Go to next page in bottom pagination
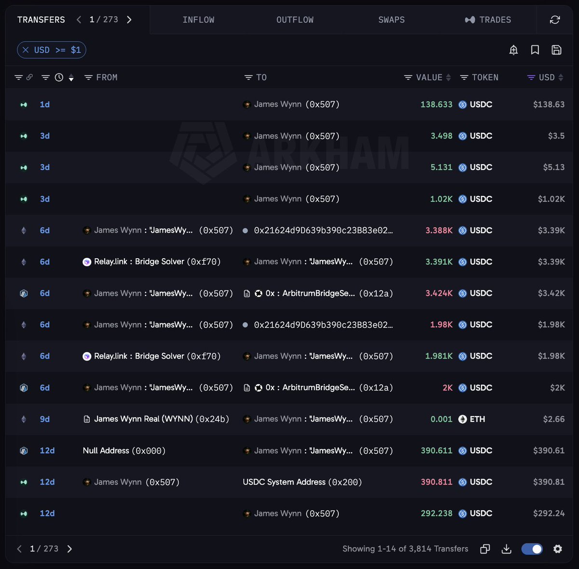This screenshot has width=579, height=569. pos(69,549)
